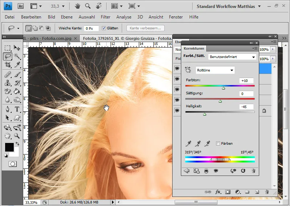Select the Eyedropper tool in the toolbox
This screenshot has width=290, height=206.
click(x=17, y=65)
